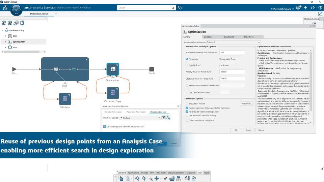This screenshot has width=324, height=182.
Task: Select the User Defined radio button
Action: (187, 65)
